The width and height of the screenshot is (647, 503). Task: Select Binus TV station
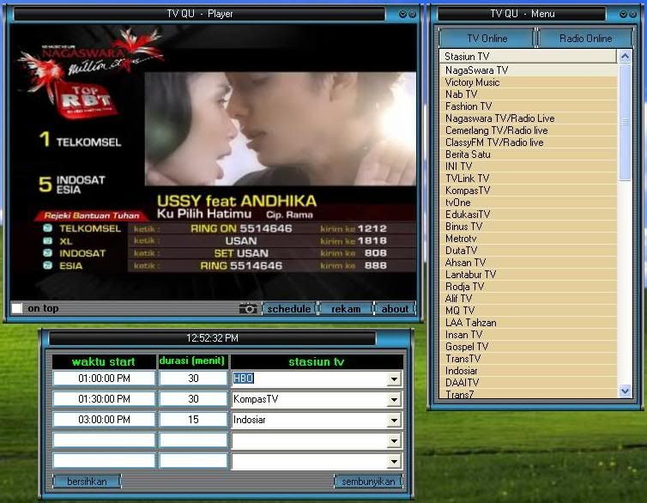tap(529, 226)
